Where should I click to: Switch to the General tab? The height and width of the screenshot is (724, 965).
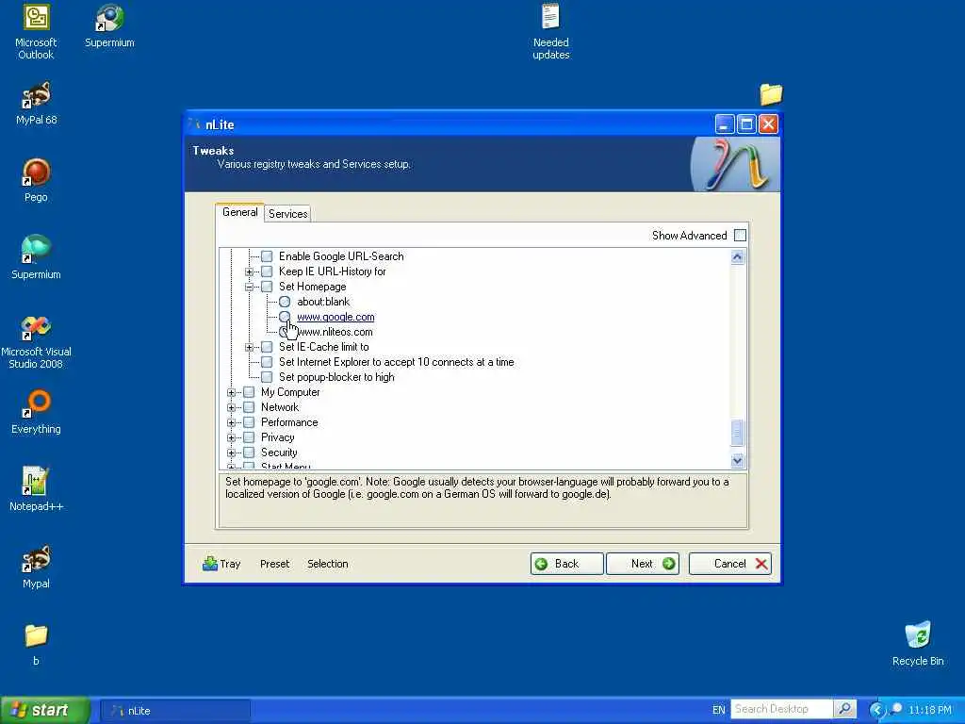pos(240,212)
